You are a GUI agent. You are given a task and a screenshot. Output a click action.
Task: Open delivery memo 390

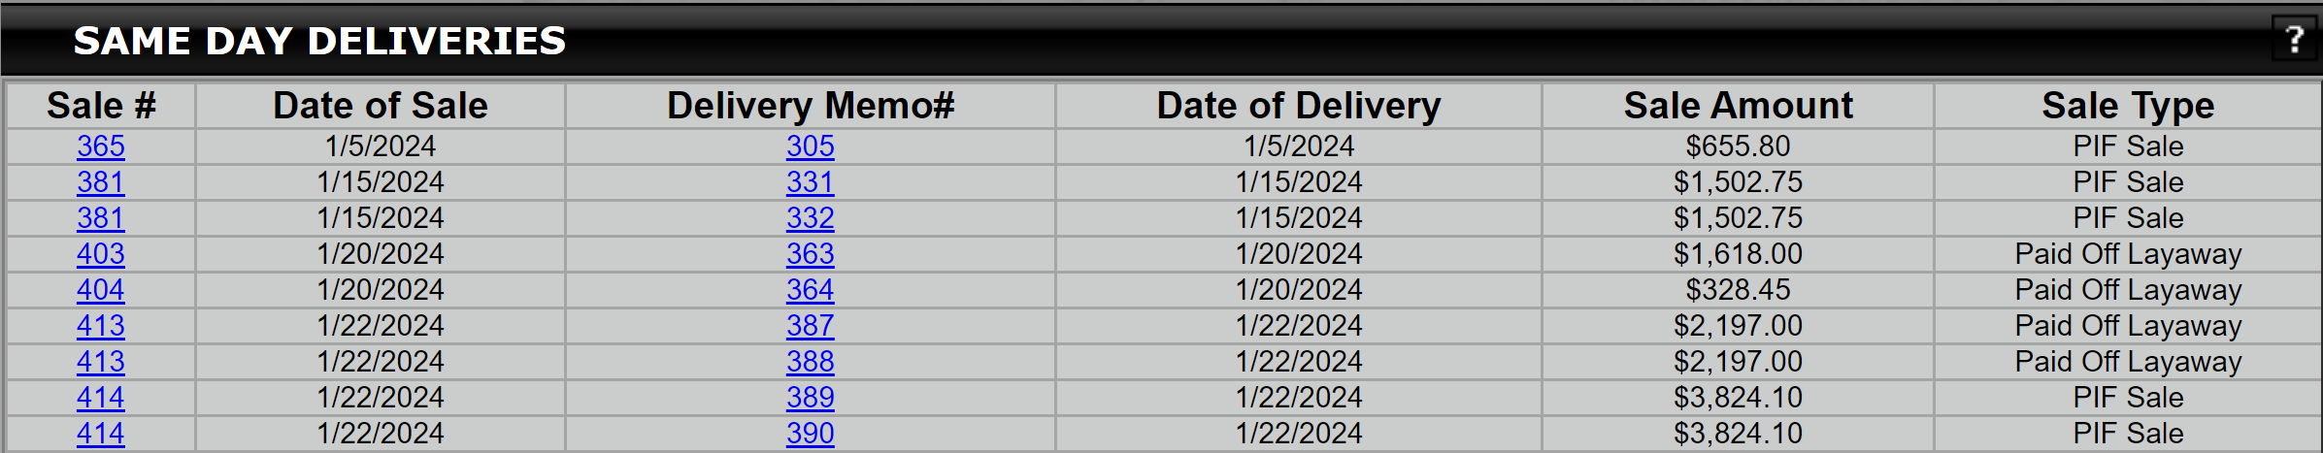pyautogui.click(x=811, y=433)
